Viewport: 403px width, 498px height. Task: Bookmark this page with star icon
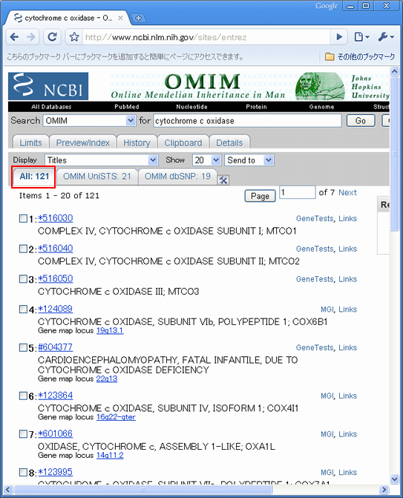(74, 37)
